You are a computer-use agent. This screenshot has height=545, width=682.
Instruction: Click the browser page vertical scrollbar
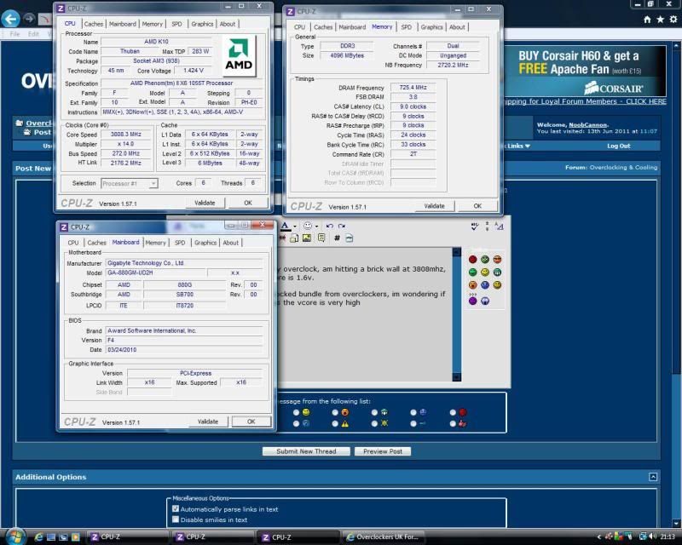tap(677, 284)
